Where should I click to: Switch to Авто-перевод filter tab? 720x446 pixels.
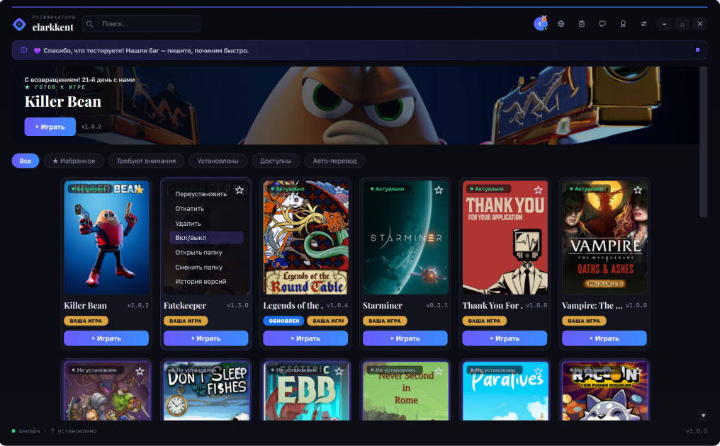[x=334, y=161]
